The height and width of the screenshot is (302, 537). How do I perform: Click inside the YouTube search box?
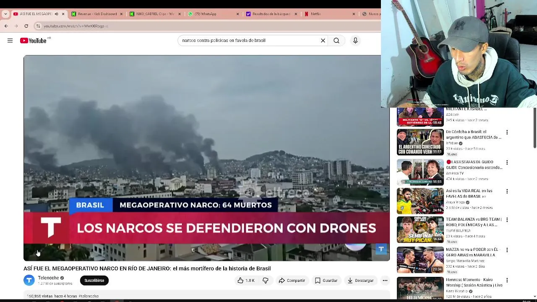tap(250, 41)
